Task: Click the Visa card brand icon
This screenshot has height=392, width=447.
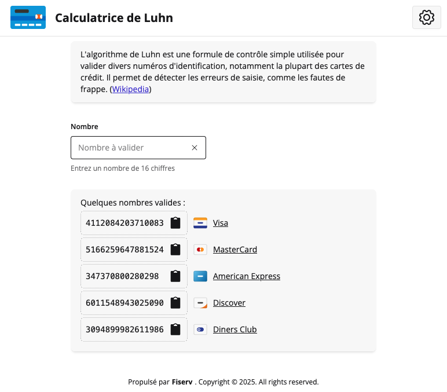Action: point(200,223)
